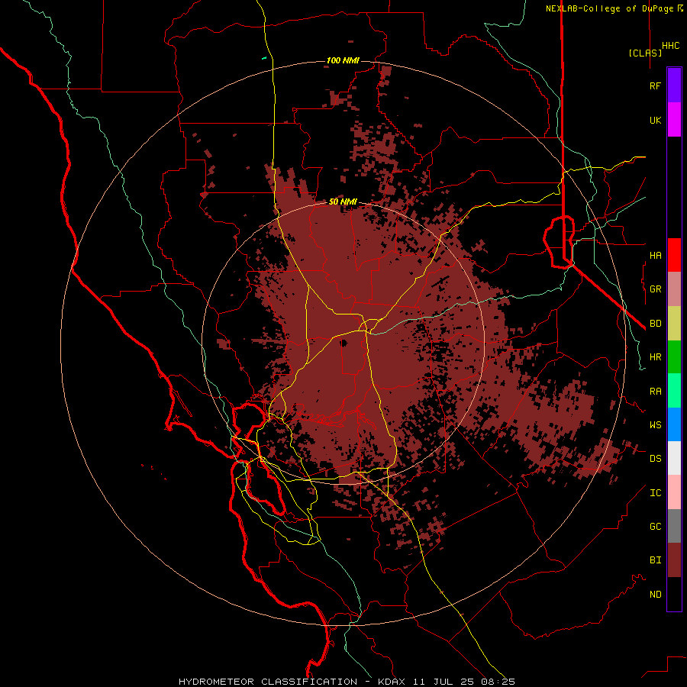Screen dimensions: 687x687
Task: Click the UK magenta legend swatch
Action: click(x=674, y=120)
